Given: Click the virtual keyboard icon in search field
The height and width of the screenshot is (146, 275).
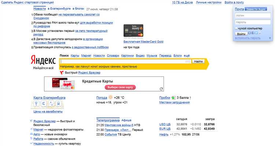Looking at the screenshot, I should (x=188, y=61).
